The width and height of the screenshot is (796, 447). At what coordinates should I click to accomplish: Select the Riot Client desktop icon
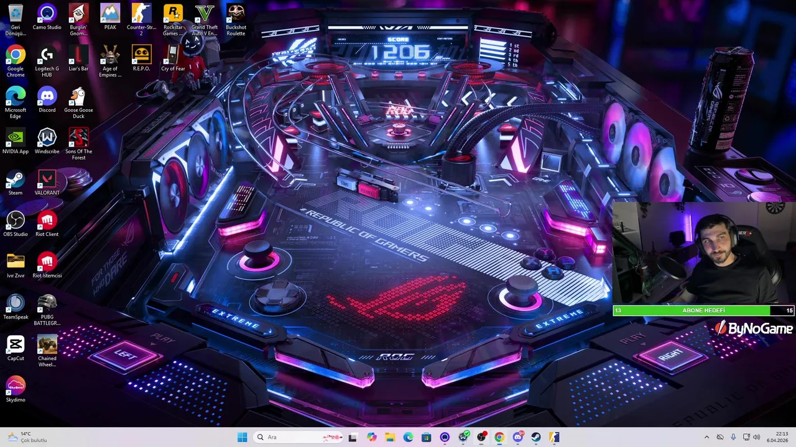click(x=47, y=224)
